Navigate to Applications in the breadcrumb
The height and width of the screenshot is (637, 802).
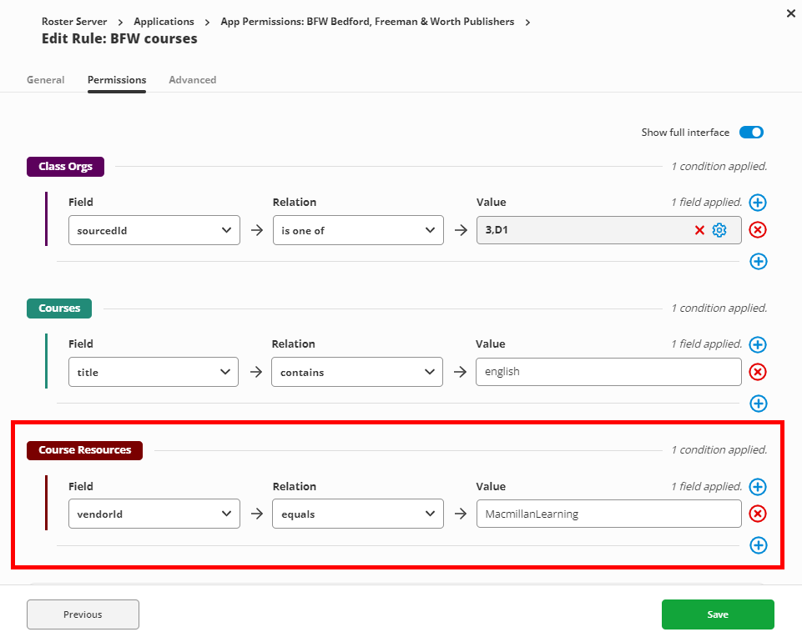coord(164,22)
